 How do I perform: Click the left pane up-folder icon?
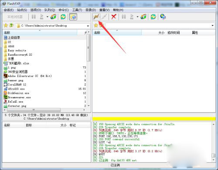(x=11, y=26)
